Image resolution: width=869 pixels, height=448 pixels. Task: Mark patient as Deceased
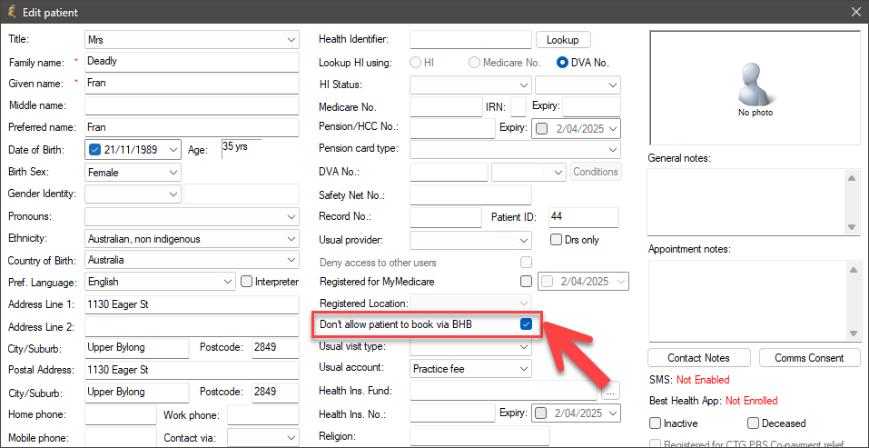pos(753,423)
